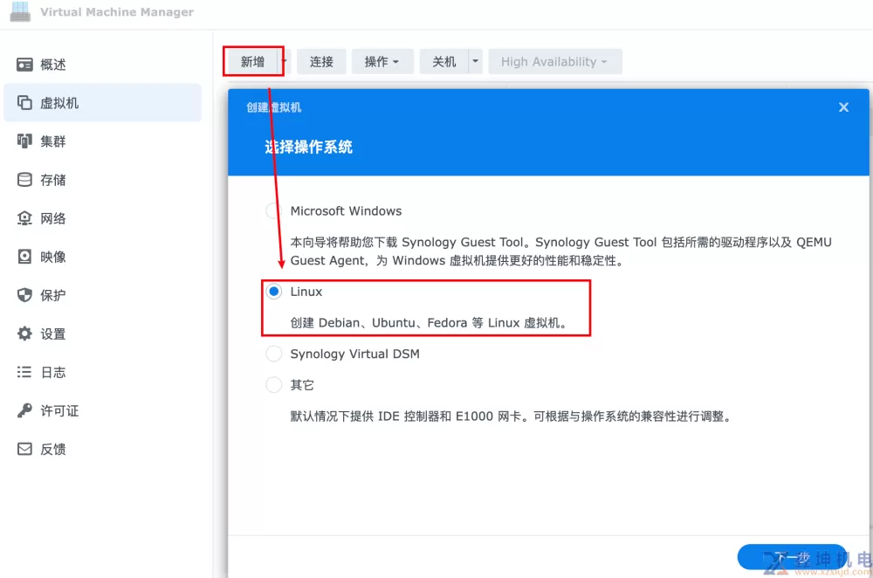
Task: Click the 反馈 text label
Action: [x=53, y=449]
